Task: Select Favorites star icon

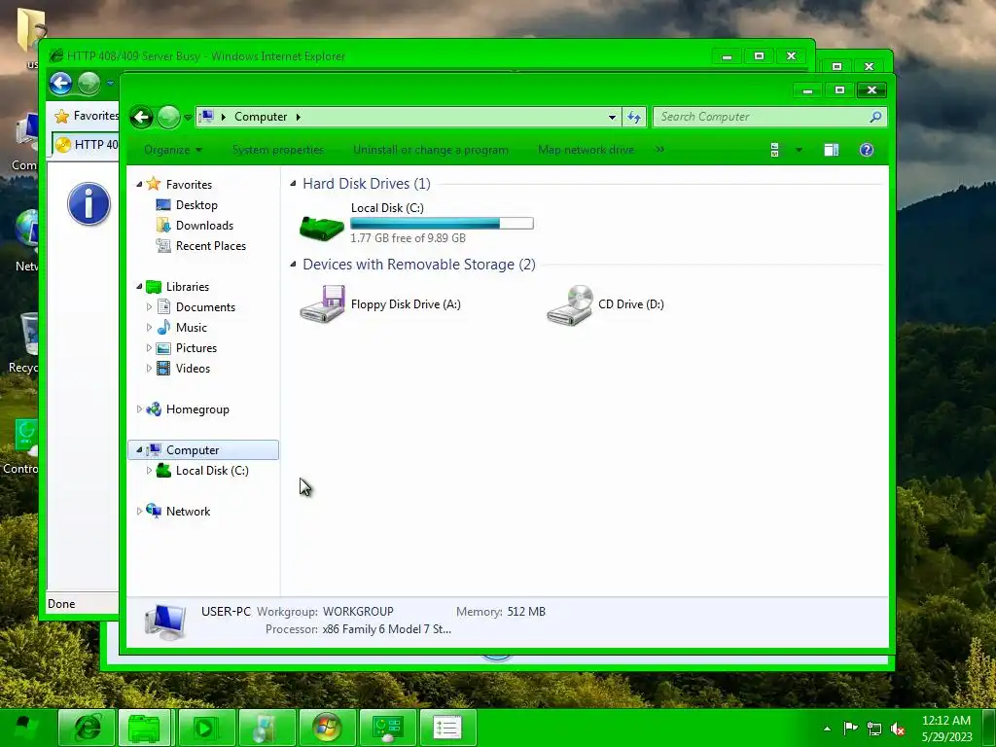Action: [153, 184]
